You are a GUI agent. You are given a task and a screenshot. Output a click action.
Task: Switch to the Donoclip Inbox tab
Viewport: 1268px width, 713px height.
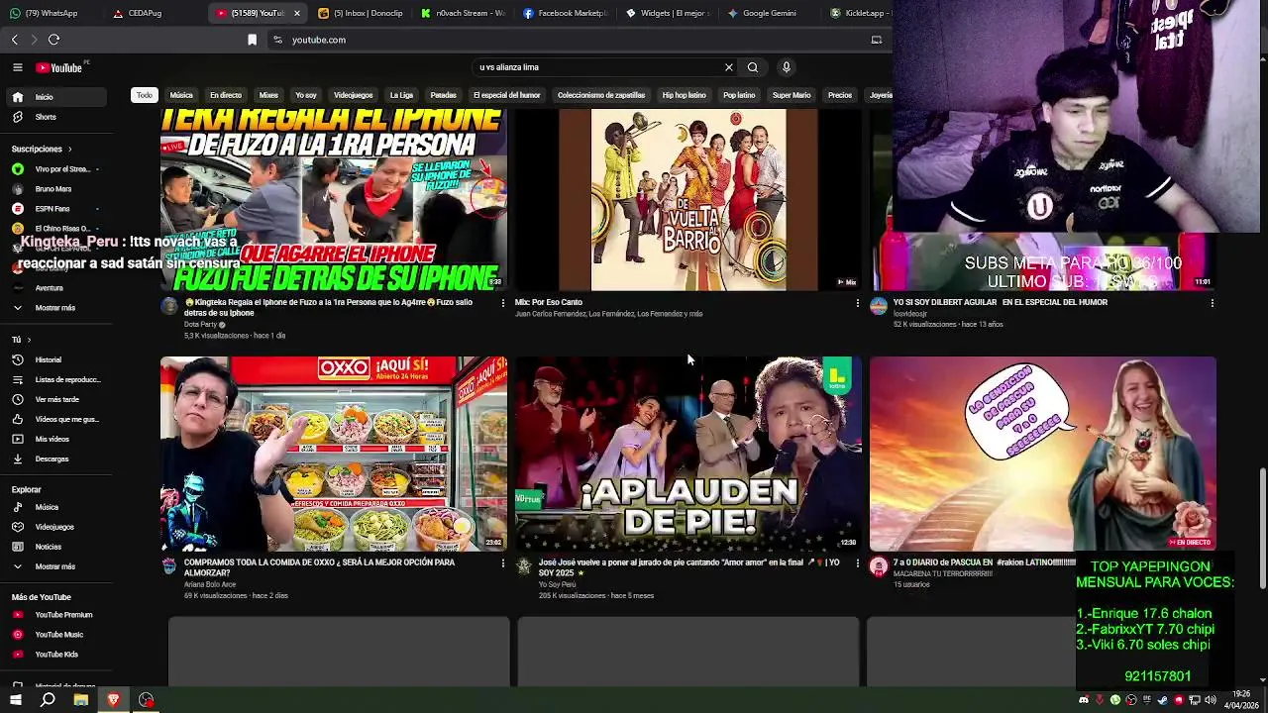point(362,13)
